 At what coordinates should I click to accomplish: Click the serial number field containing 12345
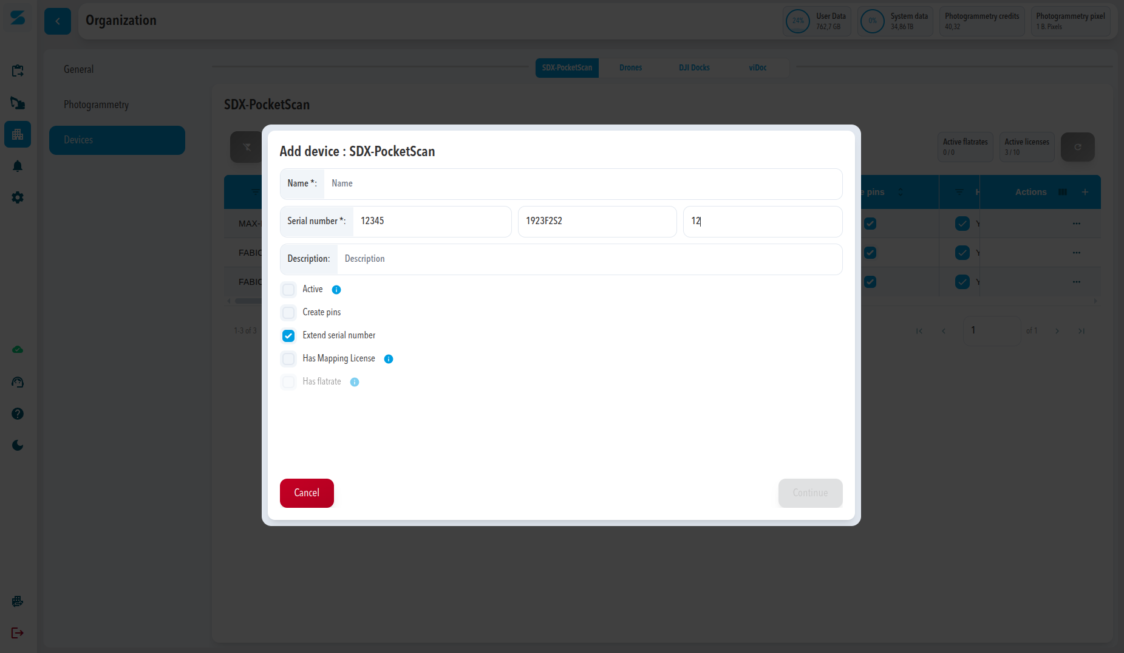[x=432, y=222]
